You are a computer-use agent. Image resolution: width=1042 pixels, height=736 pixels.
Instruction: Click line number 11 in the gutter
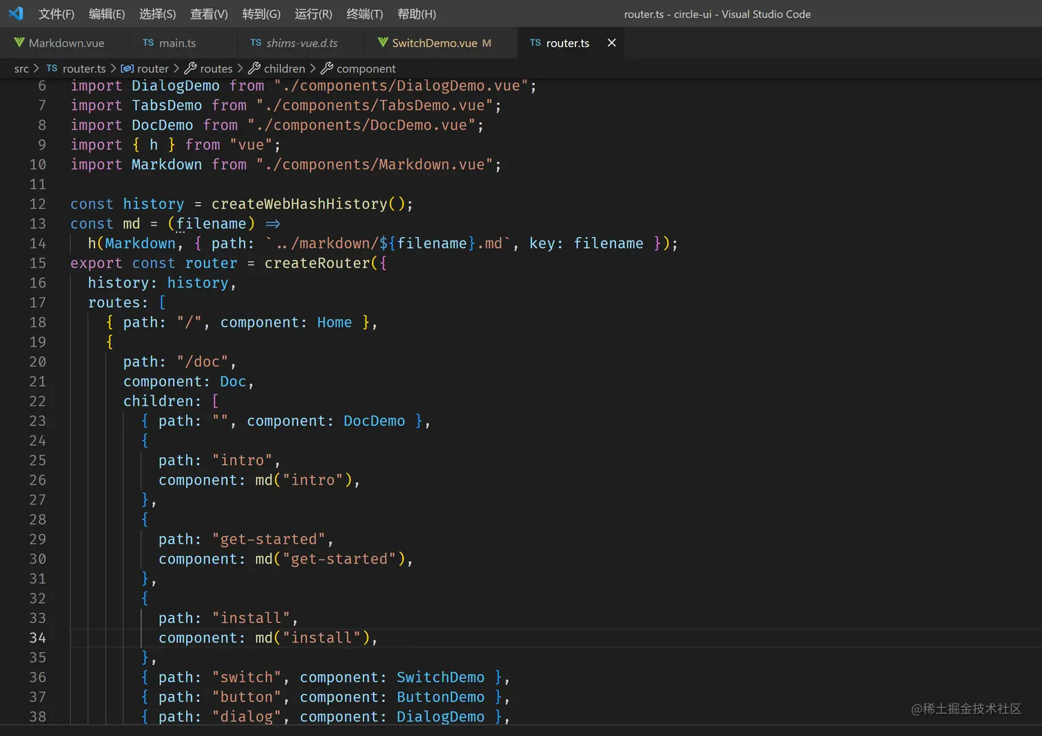pos(37,184)
